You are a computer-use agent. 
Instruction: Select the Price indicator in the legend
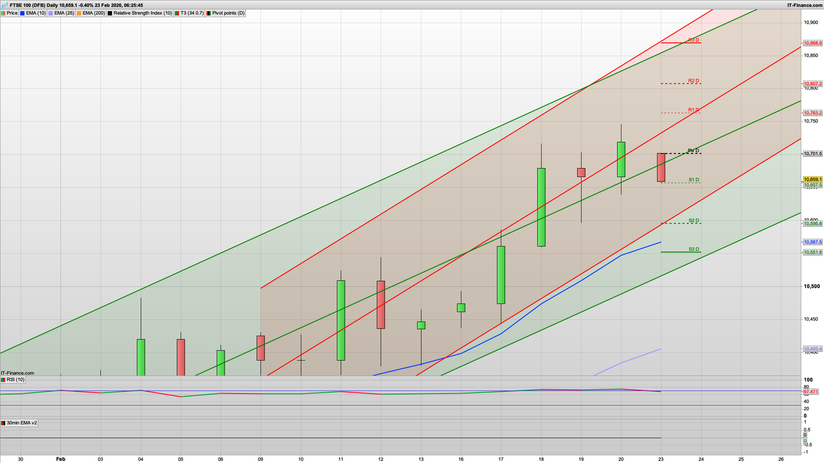[12, 13]
